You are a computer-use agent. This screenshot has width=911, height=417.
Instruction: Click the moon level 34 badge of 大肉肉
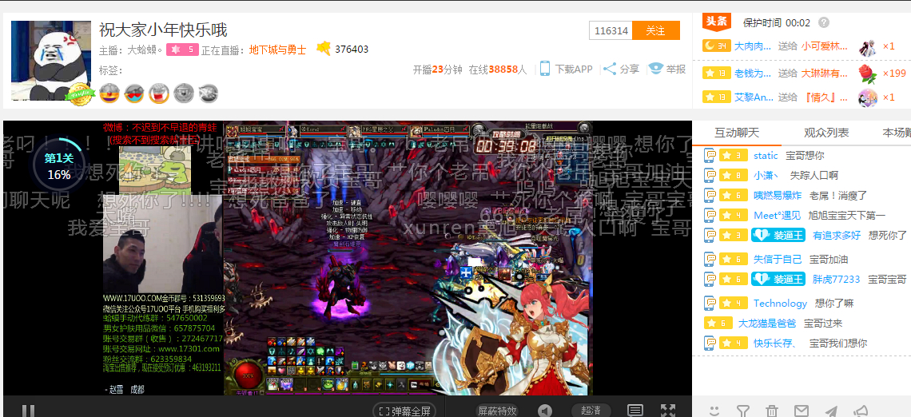[716, 46]
